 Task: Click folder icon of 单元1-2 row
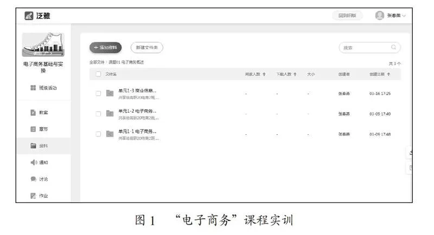(x=110, y=114)
